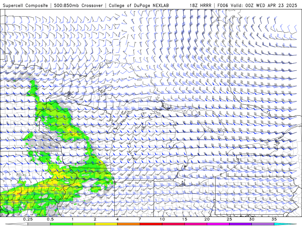Click the cyan arrow end of the color bar

point(286,224)
